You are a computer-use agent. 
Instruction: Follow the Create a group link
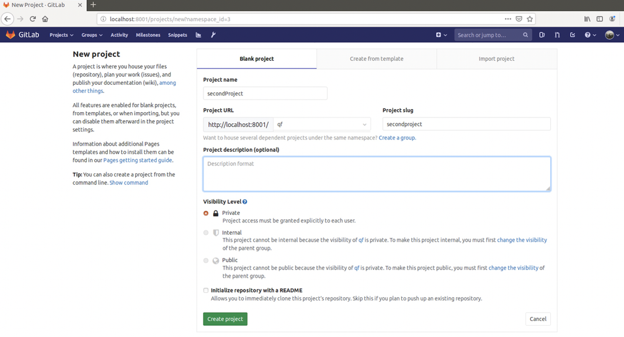(397, 138)
